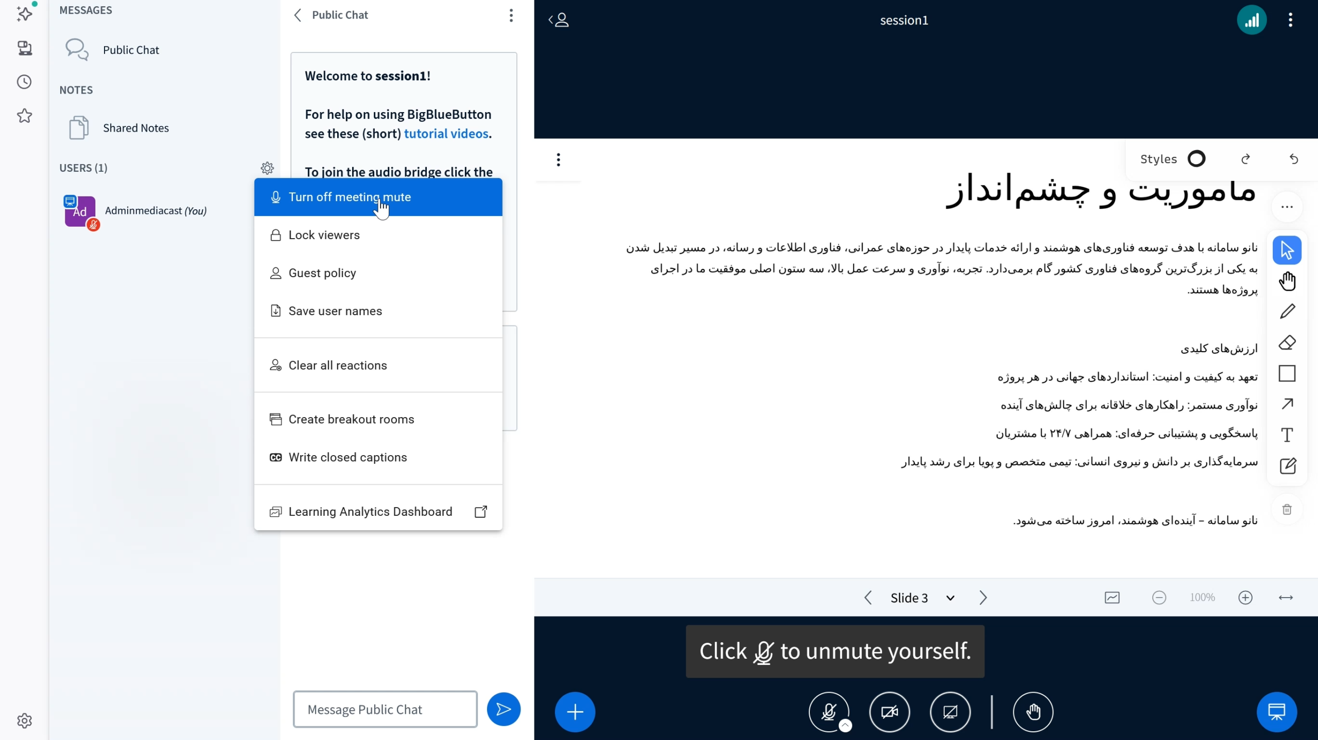1318x740 pixels.
Task: Unmute the microphone button
Action: (x=828, y=712)
